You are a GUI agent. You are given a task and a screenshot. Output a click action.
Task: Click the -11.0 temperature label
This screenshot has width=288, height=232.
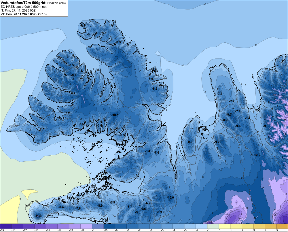pyautogui.click(x=38, y=216)
